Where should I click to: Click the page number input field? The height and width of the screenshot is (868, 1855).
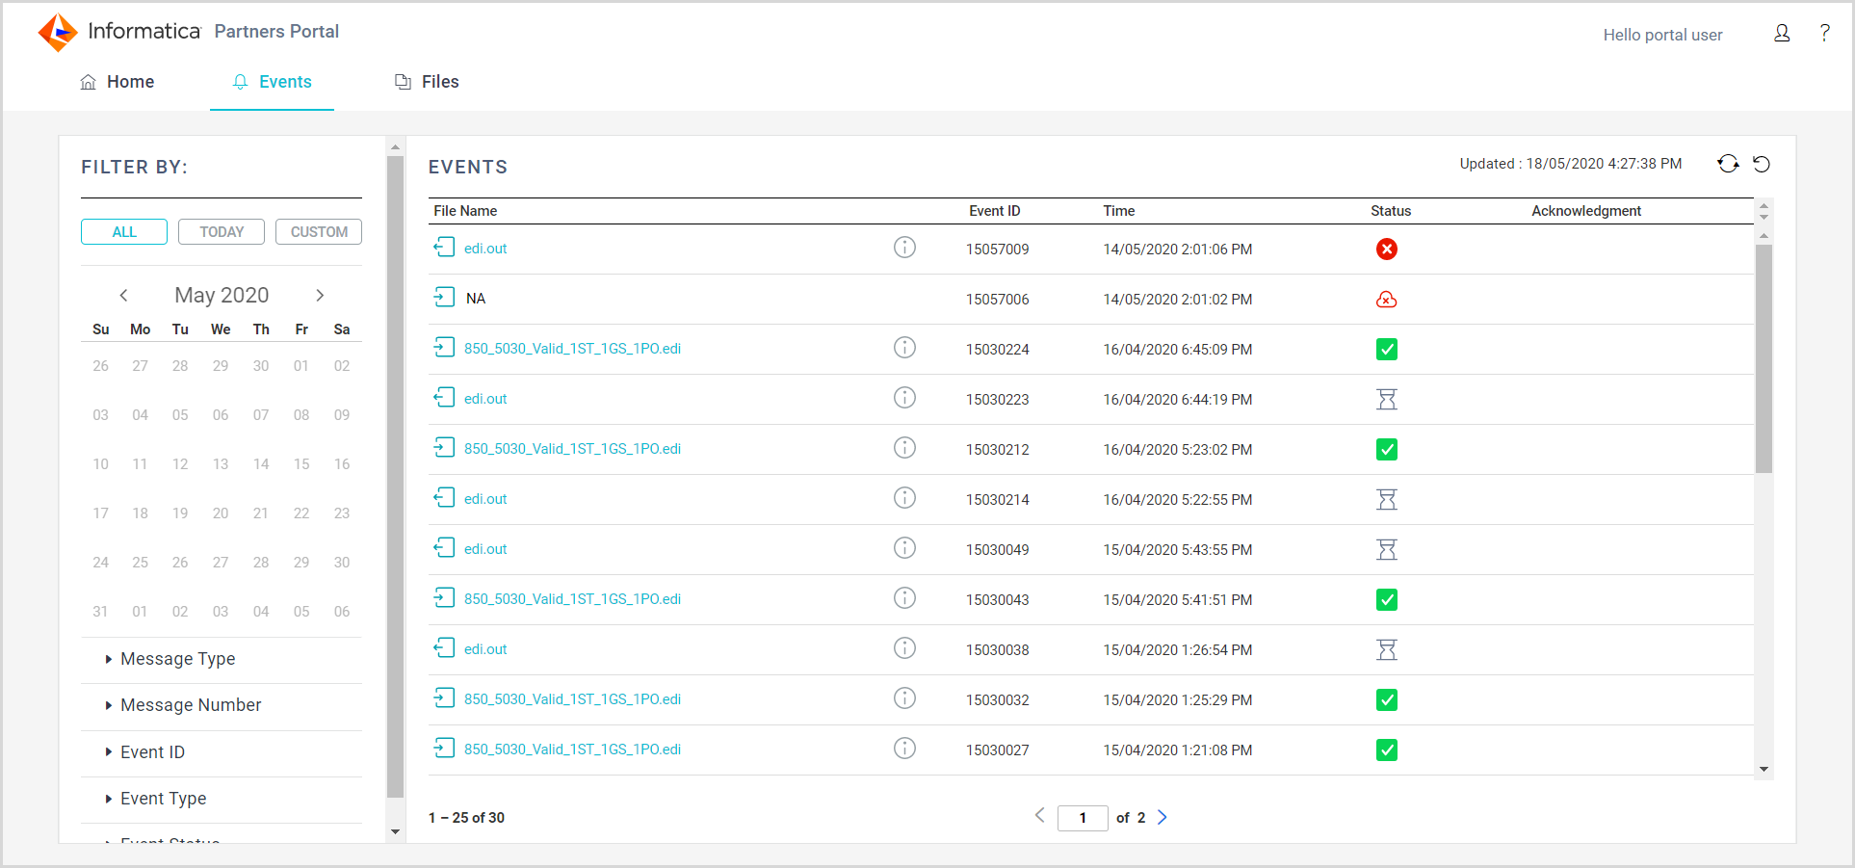click(x=1083, y=818)
